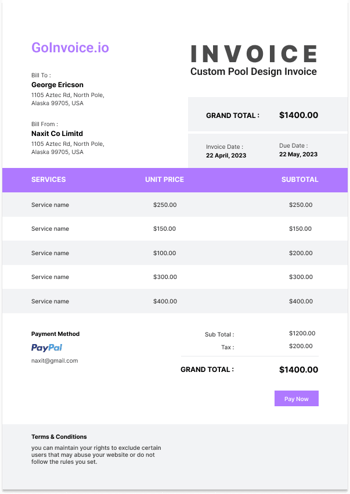Screen dimensions: 350x494
Task: Click the invoice date 22 April, 2023
Action: (x=226, y=155)
